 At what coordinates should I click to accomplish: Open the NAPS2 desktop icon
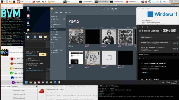point(28,24)
